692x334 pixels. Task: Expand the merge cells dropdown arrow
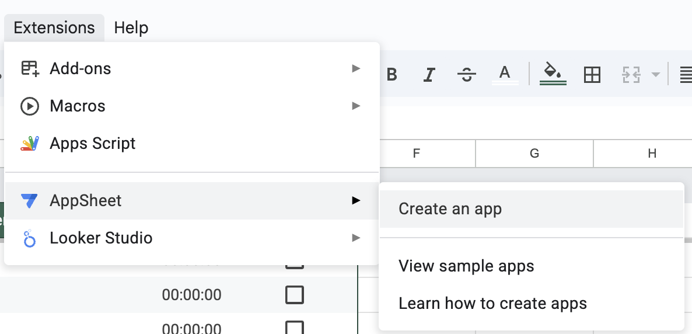(x=655, y=75)
